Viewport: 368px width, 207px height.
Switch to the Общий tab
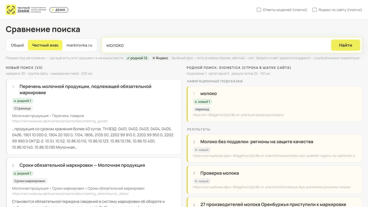[17, 45]
